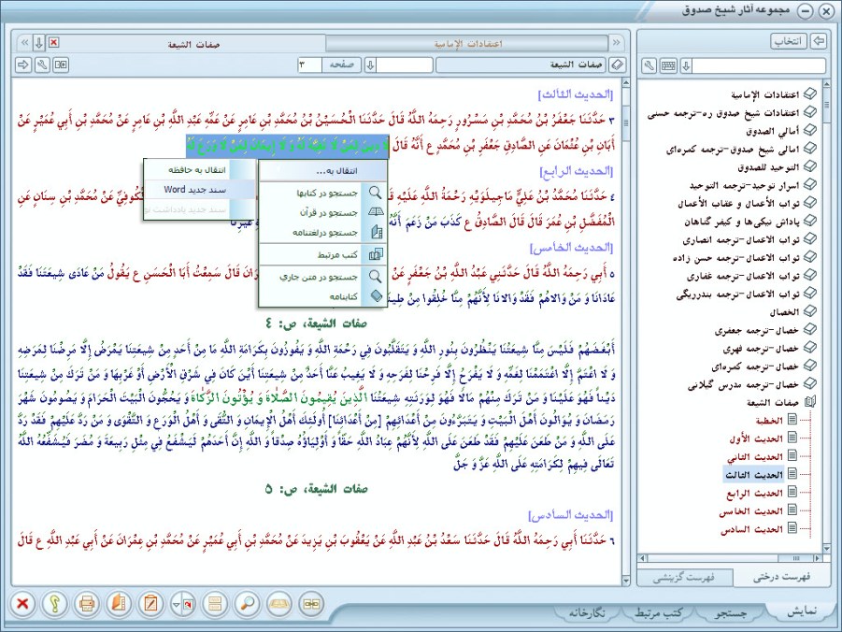Click the empty input field right of صفحه

point(405,65)
